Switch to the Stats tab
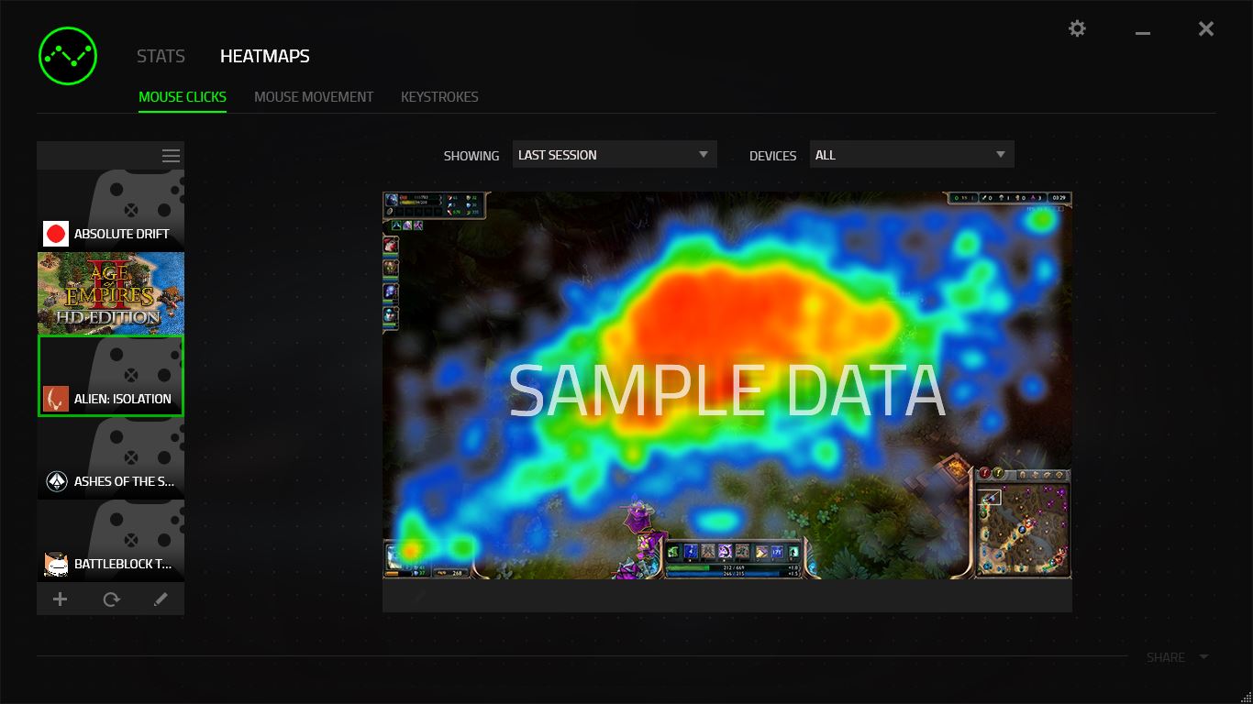 161,56
